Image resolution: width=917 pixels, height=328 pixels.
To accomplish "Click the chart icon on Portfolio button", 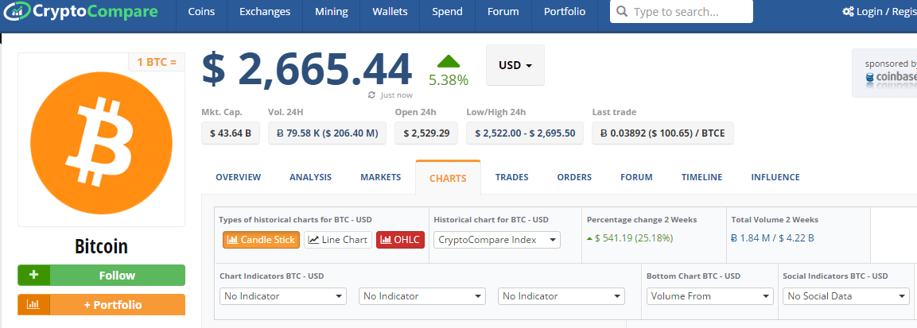I will [x=34, y=305].
